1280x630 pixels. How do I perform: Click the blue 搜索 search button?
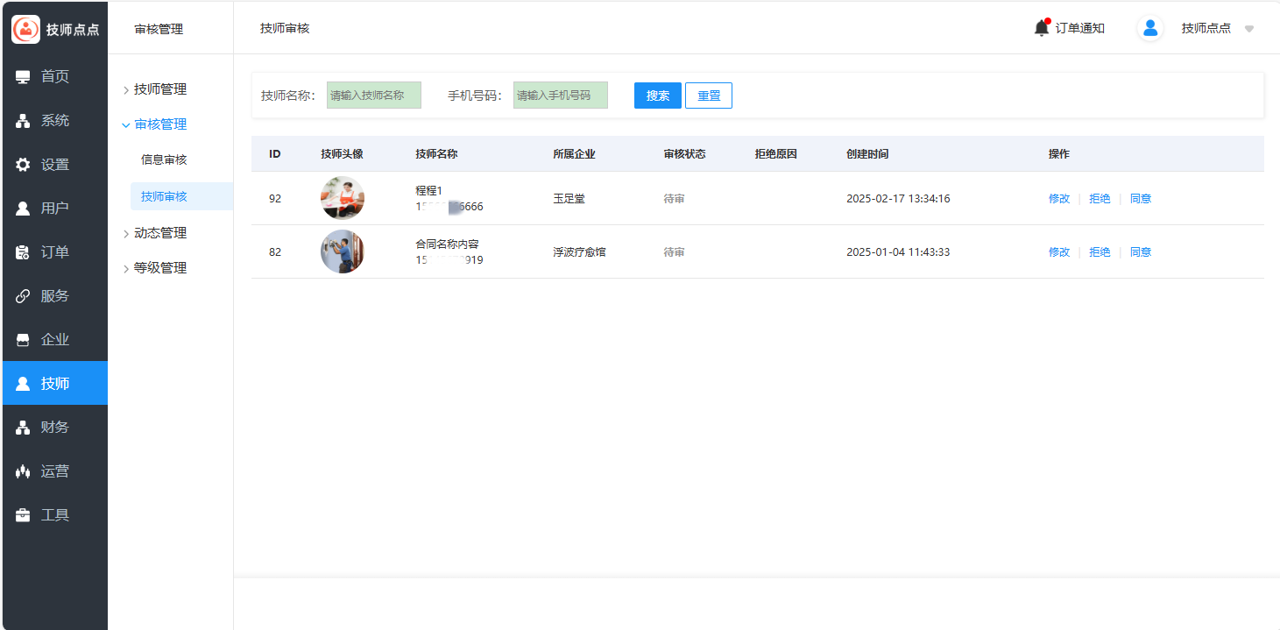[x=657, y=96]
